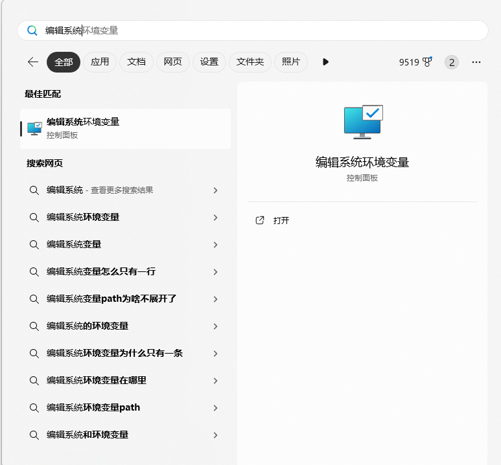Viewport: 501px width, 465px height.
Task: Click into the search text field
Action: click(x=259, y=30)
